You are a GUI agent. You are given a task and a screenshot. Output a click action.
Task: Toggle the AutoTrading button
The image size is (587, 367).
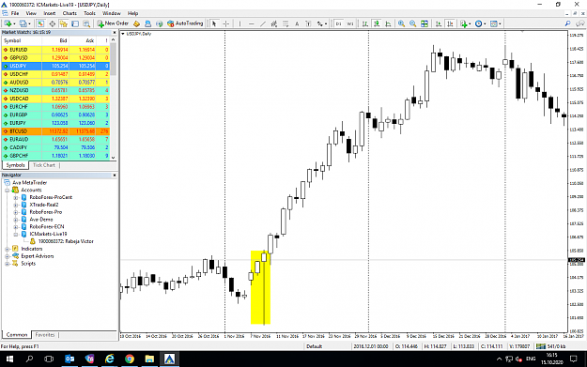point(185,23)
